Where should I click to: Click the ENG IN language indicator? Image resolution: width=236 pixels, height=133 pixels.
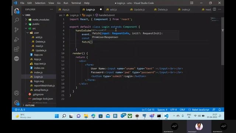point(189,116)
